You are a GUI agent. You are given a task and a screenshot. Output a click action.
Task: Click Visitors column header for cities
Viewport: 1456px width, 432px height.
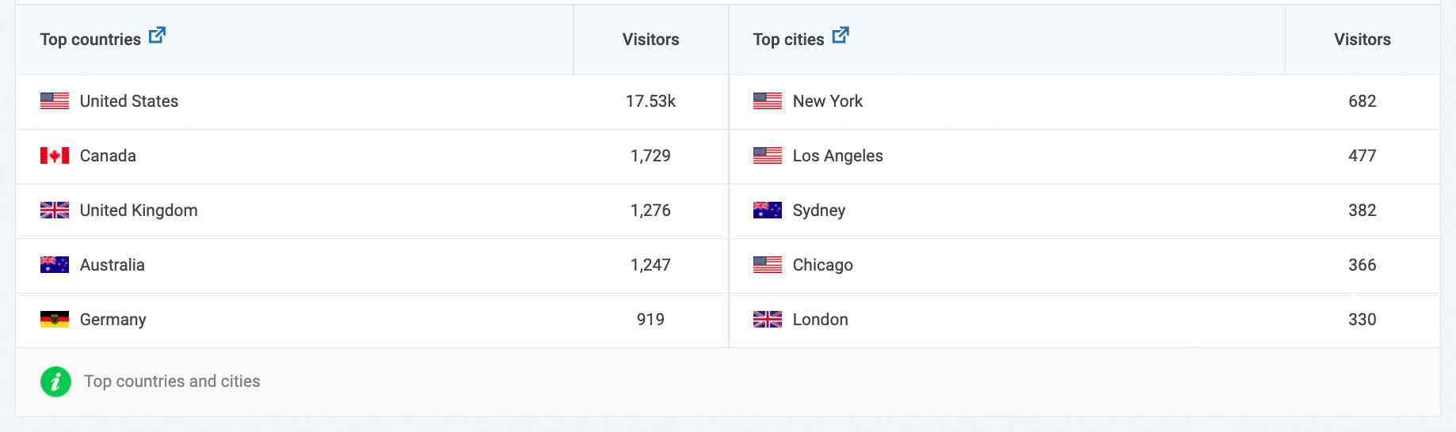click(1362, 40)
